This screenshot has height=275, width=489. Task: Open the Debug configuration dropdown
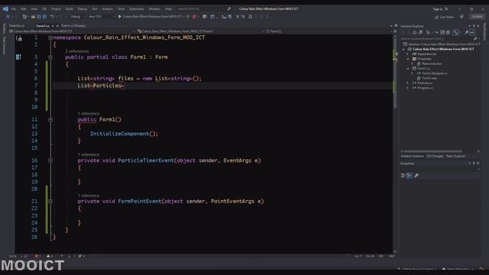(x=77, y=17)
